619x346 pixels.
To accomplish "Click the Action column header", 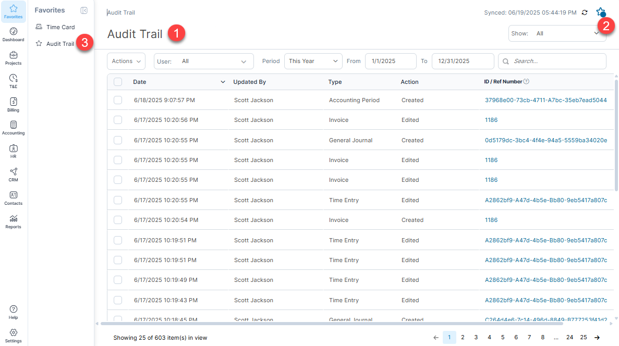I will [409, 82].
